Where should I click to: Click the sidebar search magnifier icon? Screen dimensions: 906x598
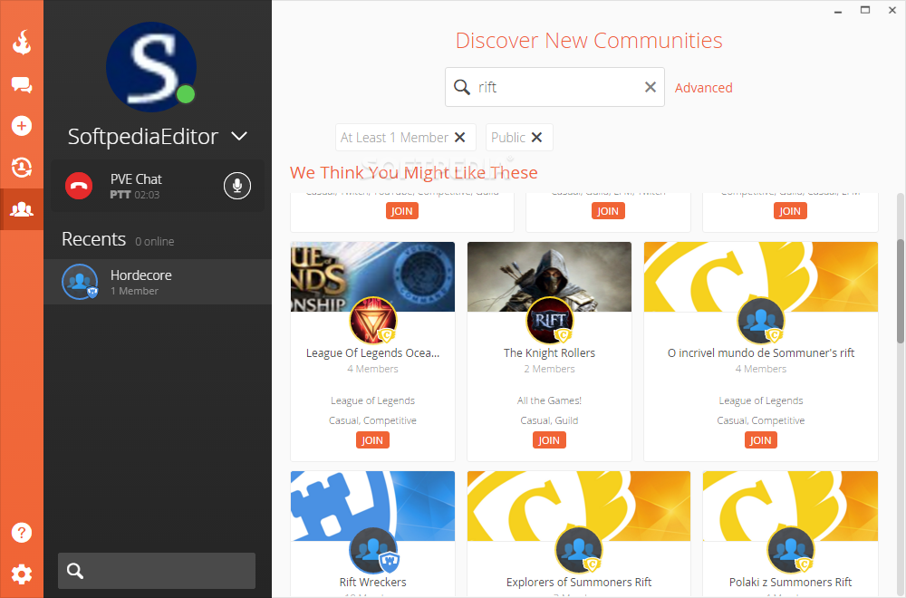75,571
